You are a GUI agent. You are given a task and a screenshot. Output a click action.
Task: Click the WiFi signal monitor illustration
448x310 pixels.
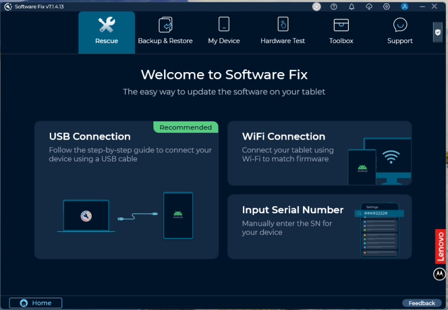coord(380,161)
